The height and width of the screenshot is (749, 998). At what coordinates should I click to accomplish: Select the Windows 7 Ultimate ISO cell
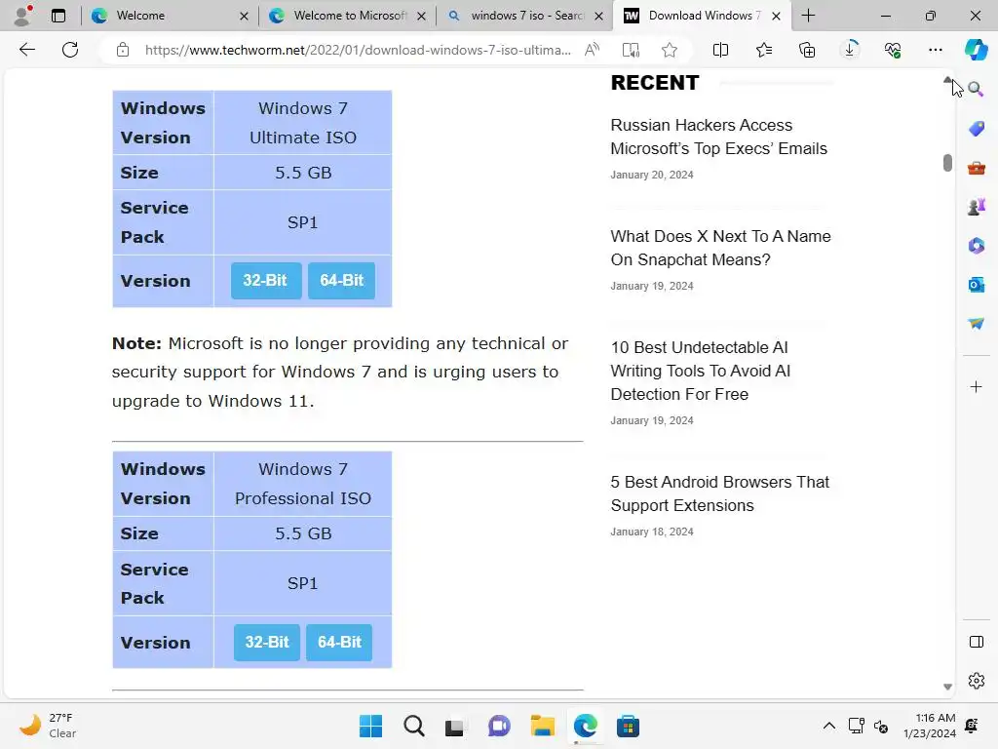tap(303, 122)
